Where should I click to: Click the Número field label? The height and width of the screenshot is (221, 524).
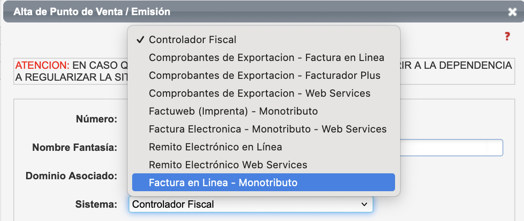[96, 119]
